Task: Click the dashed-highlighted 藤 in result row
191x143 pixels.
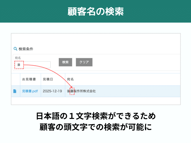Action: pos(72,91)
